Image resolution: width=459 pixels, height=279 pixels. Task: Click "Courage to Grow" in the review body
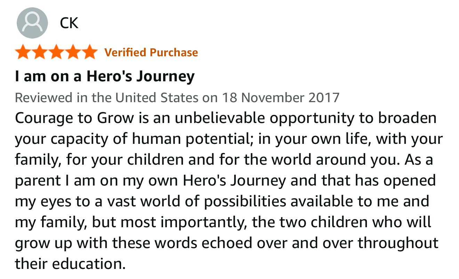[74, 118]
